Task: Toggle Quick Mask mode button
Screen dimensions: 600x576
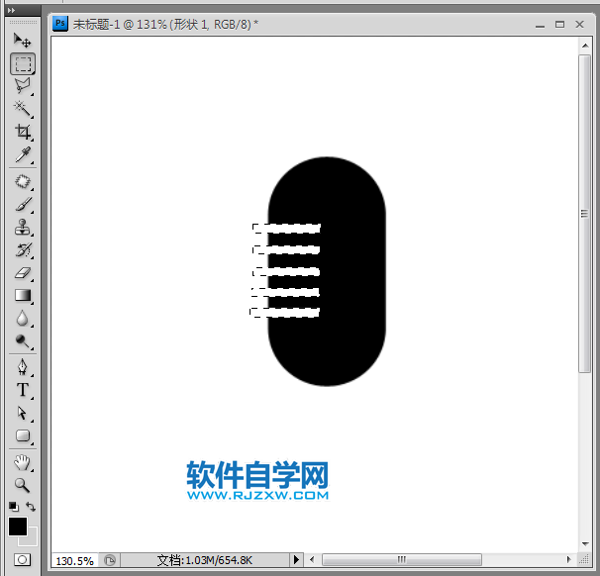Action: (22, 560)
